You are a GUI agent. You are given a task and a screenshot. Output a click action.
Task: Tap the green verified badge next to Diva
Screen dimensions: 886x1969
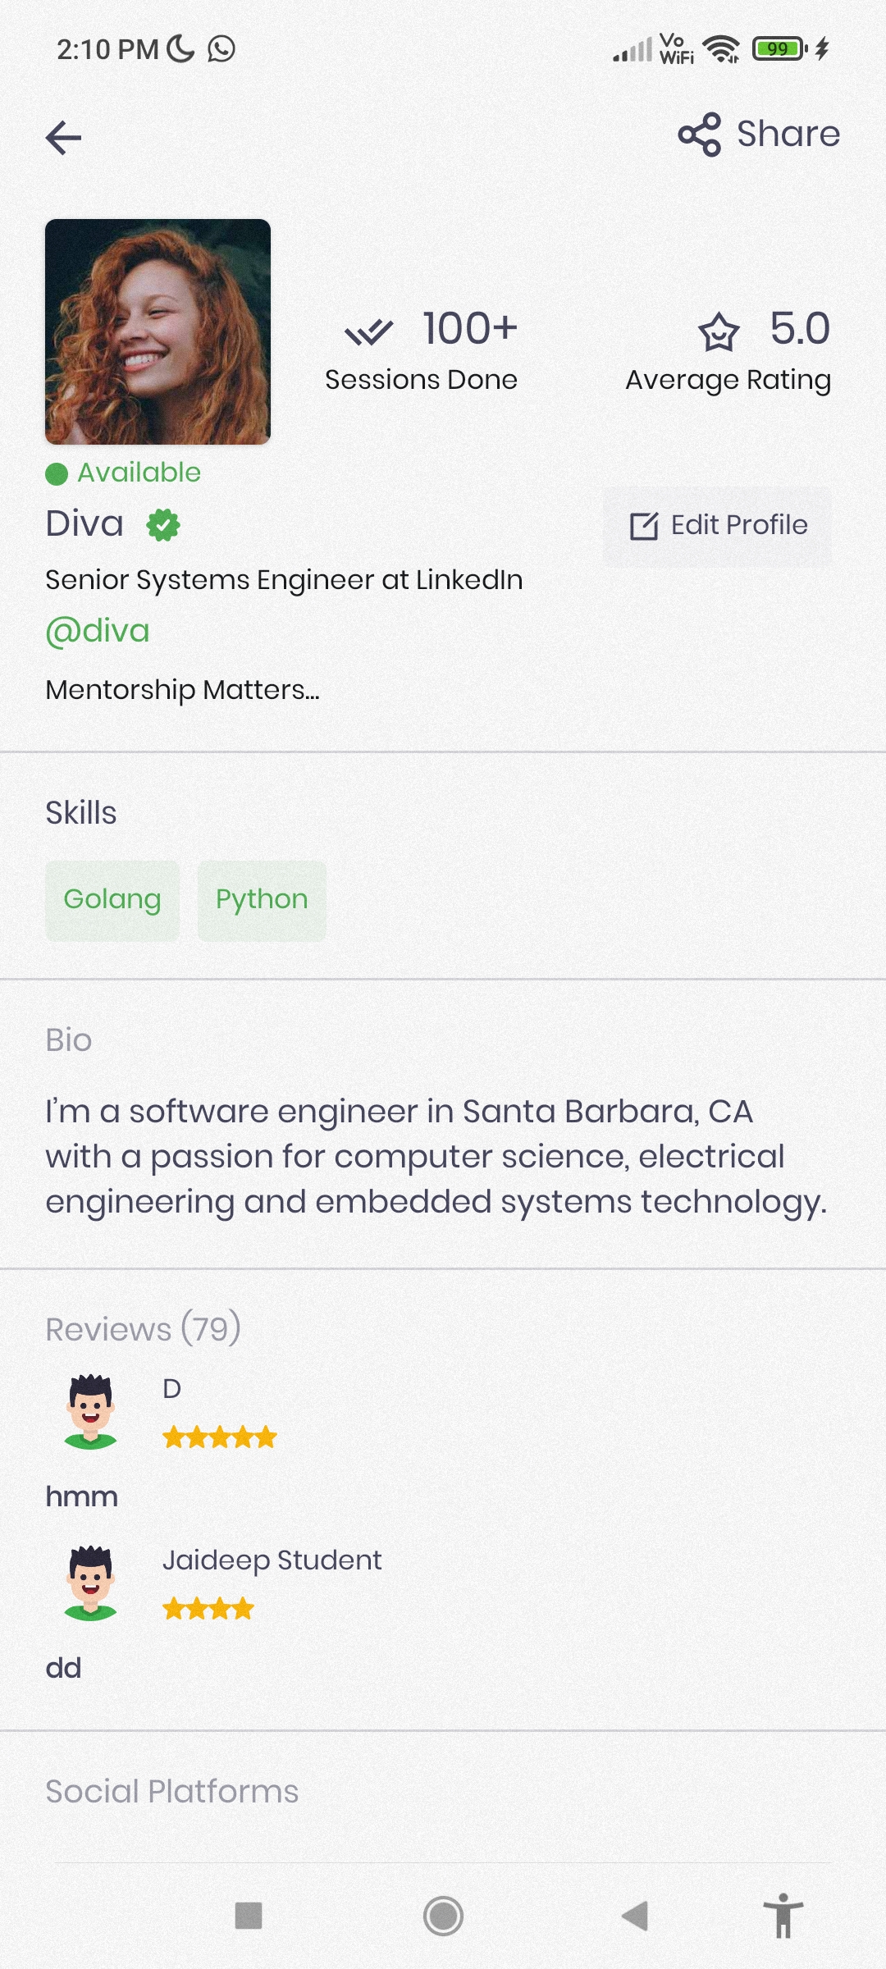click(x=163, y=523)
